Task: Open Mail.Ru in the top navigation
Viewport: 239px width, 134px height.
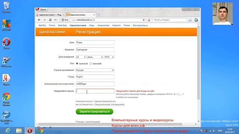Action: click(x=42, y=26)
